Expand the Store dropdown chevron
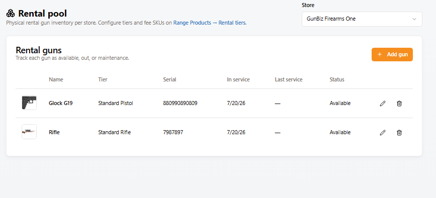This screenshot has height=198, width=436. tap(414, 19)
